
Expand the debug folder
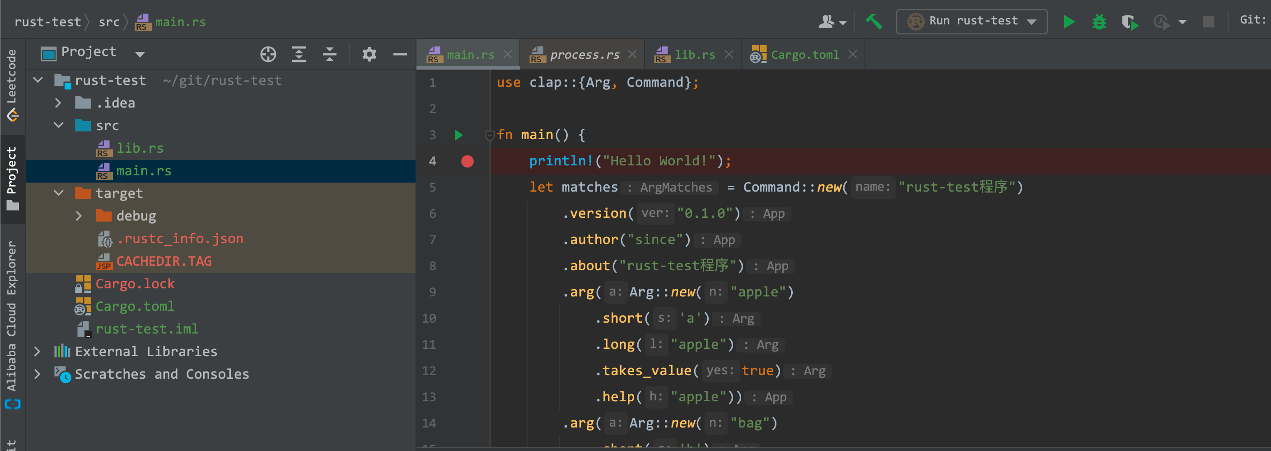(79, 216)
